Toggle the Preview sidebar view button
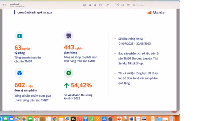This screenshot has height=121, width=201. pos(4,5)
